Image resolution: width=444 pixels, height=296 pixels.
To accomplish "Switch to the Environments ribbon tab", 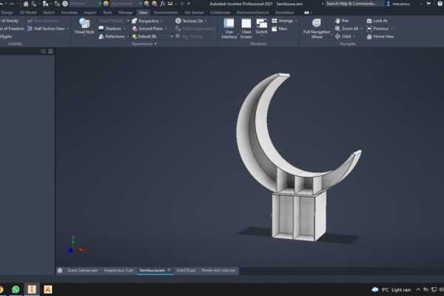I will point(165,13).
